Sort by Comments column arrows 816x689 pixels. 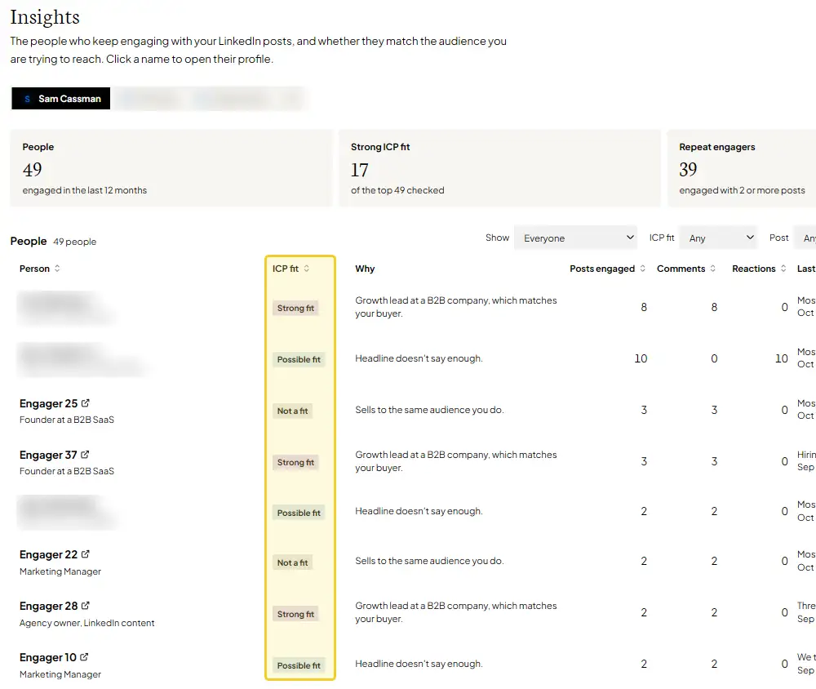[713, 269]
